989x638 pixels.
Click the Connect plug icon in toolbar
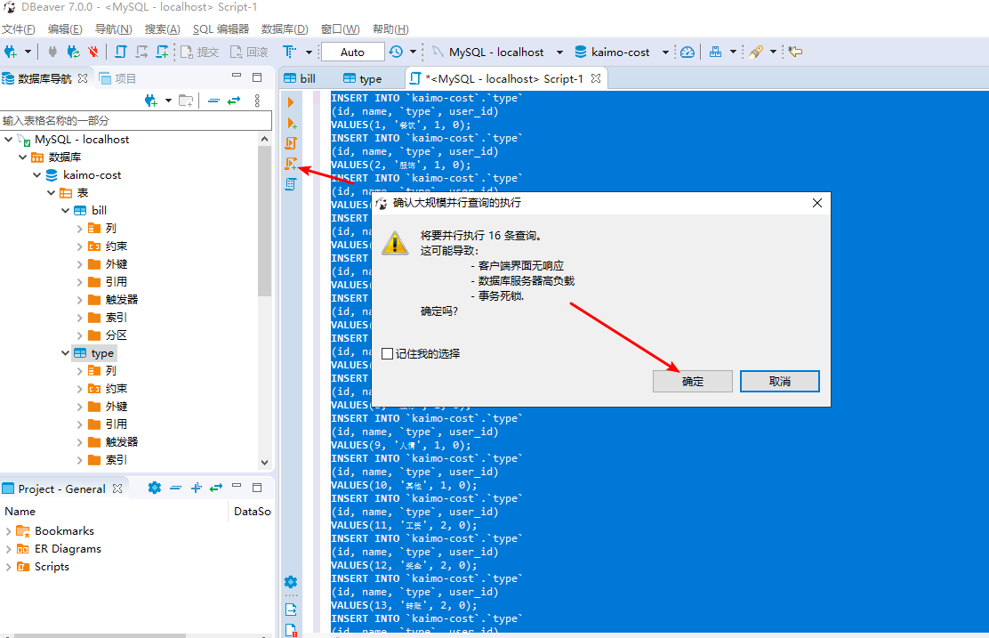coord(53,52)
